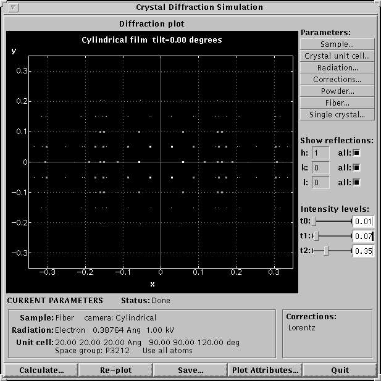
Task: Click the t1 value field 0.07
Action: 363,236
